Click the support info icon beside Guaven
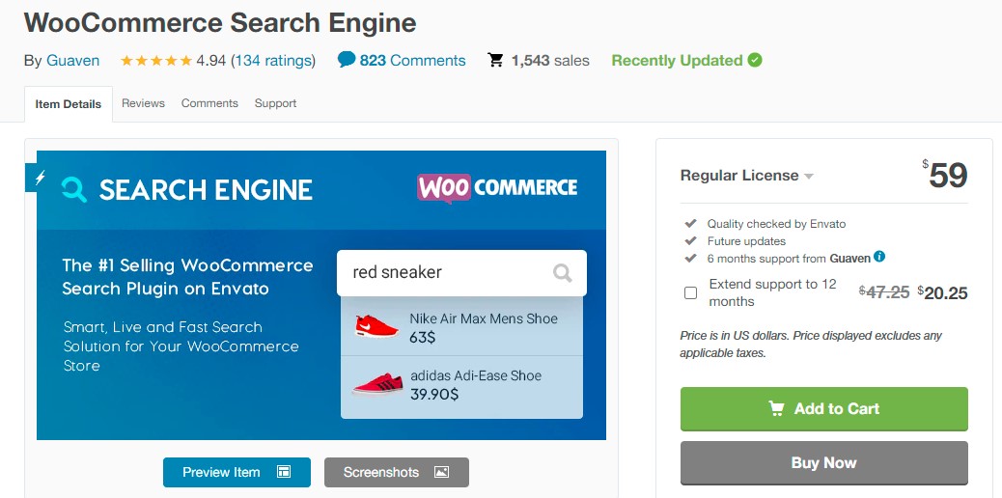The height and width of the screenshot is (498, 1002). 879,257
